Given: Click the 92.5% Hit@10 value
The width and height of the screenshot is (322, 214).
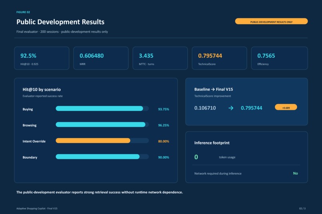Looking at the screenshot, I should pos(28,56).
